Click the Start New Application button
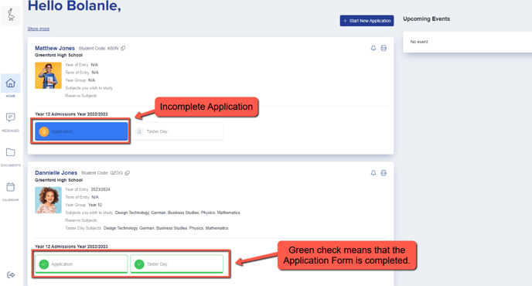This screenshot has height=286, width=532. pos(367,21)
